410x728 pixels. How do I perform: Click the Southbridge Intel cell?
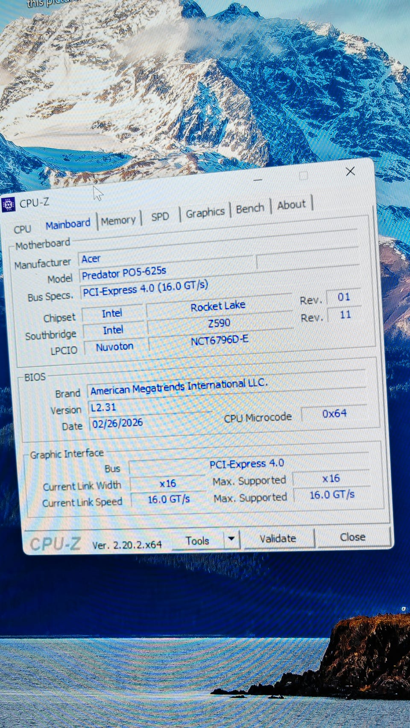click(113, 330)
